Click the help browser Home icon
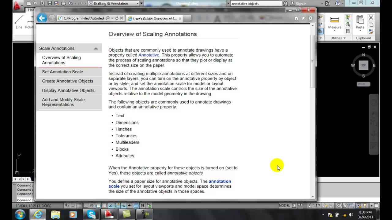The image size is (392, 220). tap(296, 18)
